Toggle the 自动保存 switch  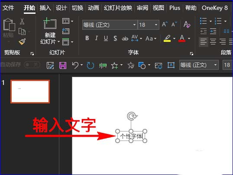(x=32, y=65)
